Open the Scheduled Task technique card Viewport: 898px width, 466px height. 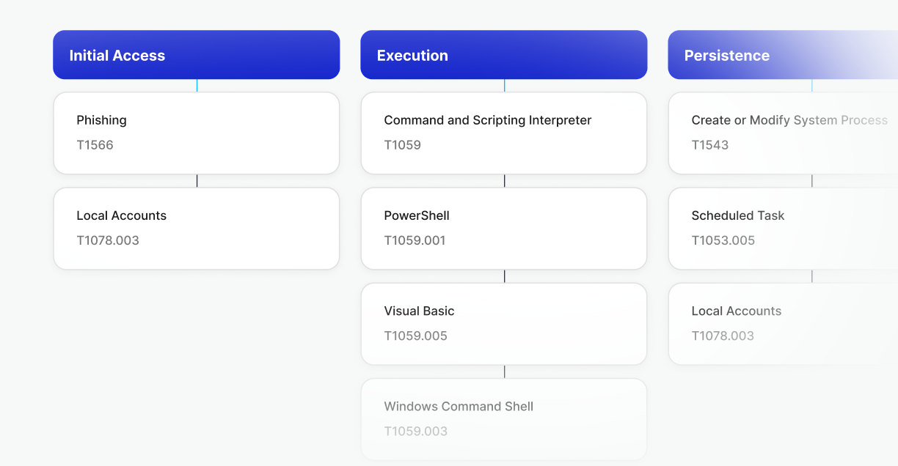coord(782,228)
